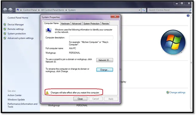
Task: Expand the recent pages arrow beside Forward
Action: [x=14, y=10]
